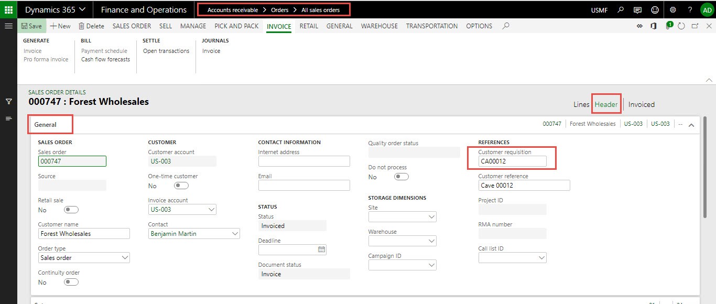Open Invoice under Journals
Image resolution: width=716 pixels, height=304 pixels.
click(x=211, y=51)
